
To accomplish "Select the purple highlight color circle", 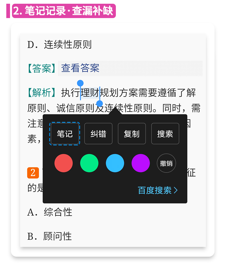I will pos(141,163).
